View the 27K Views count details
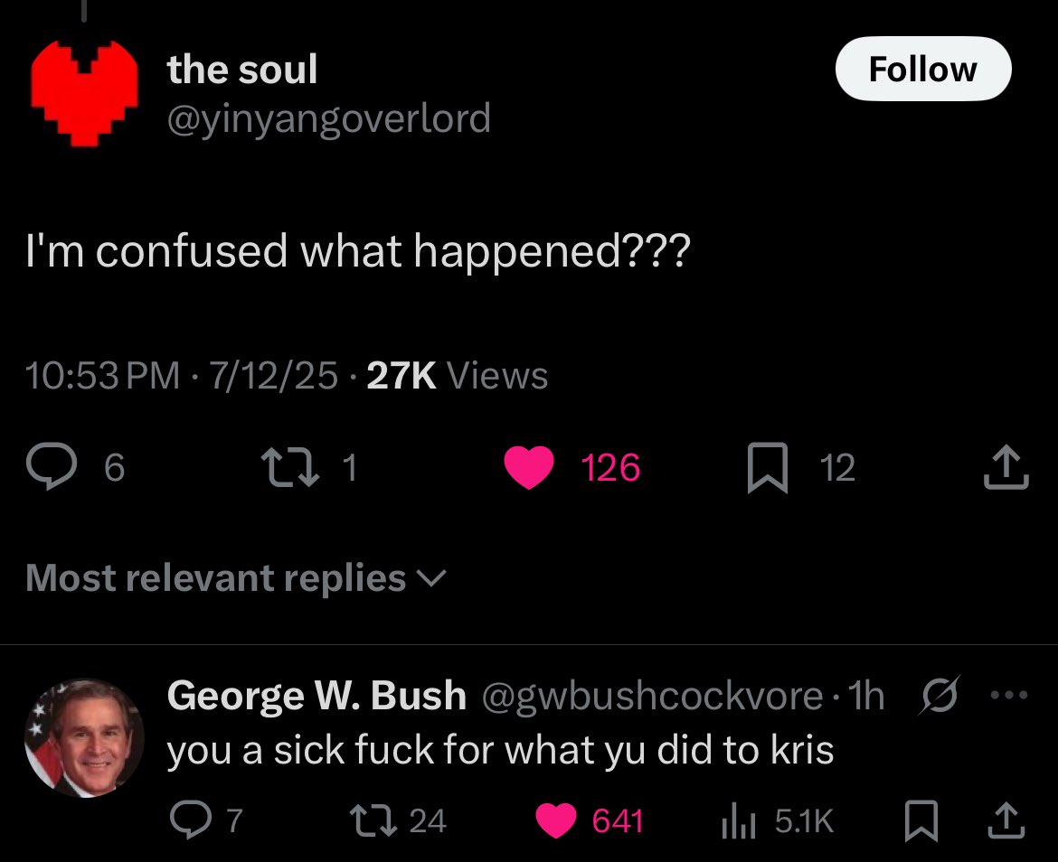1058x862 pixels. coord(457,375)
